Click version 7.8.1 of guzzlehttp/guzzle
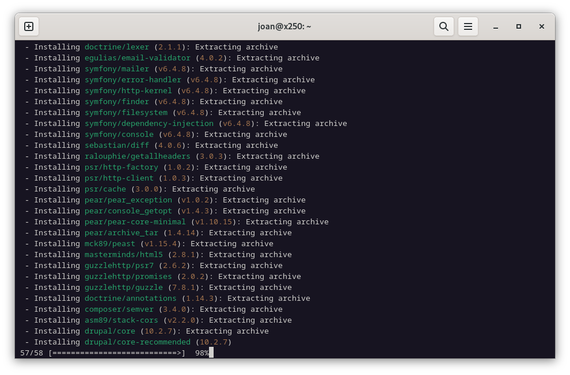Image resolution: width=570 pixels, height=375 pixels. coord(184,287)
